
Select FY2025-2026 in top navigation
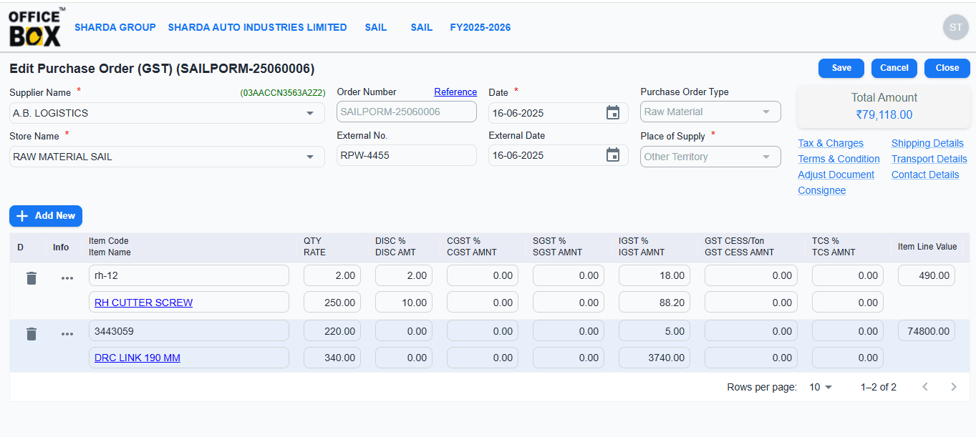pos(480,27)
